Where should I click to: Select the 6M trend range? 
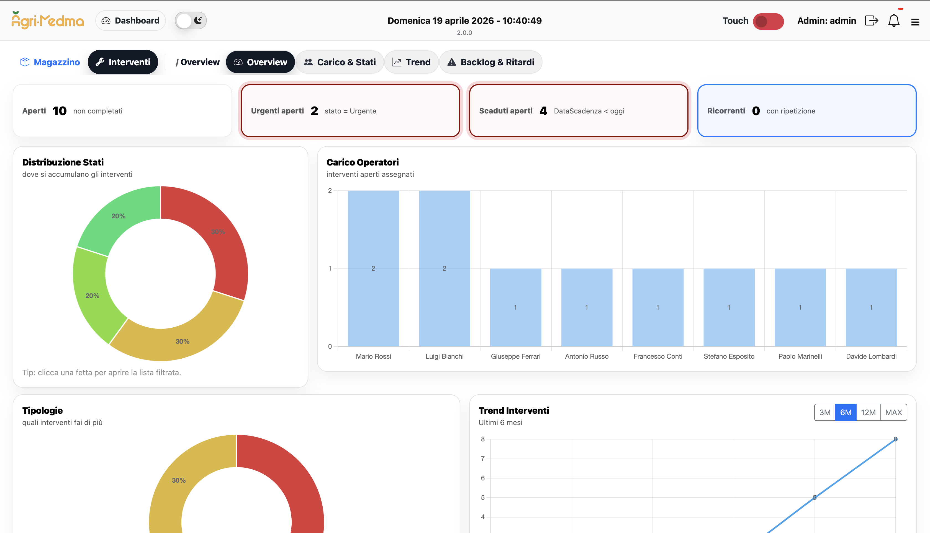click(846, 413)
